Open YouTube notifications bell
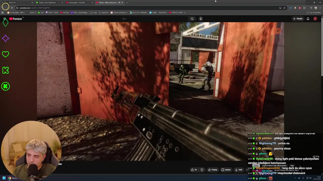The width and height of the screenshot is (323, 181). tap(308, 19)
